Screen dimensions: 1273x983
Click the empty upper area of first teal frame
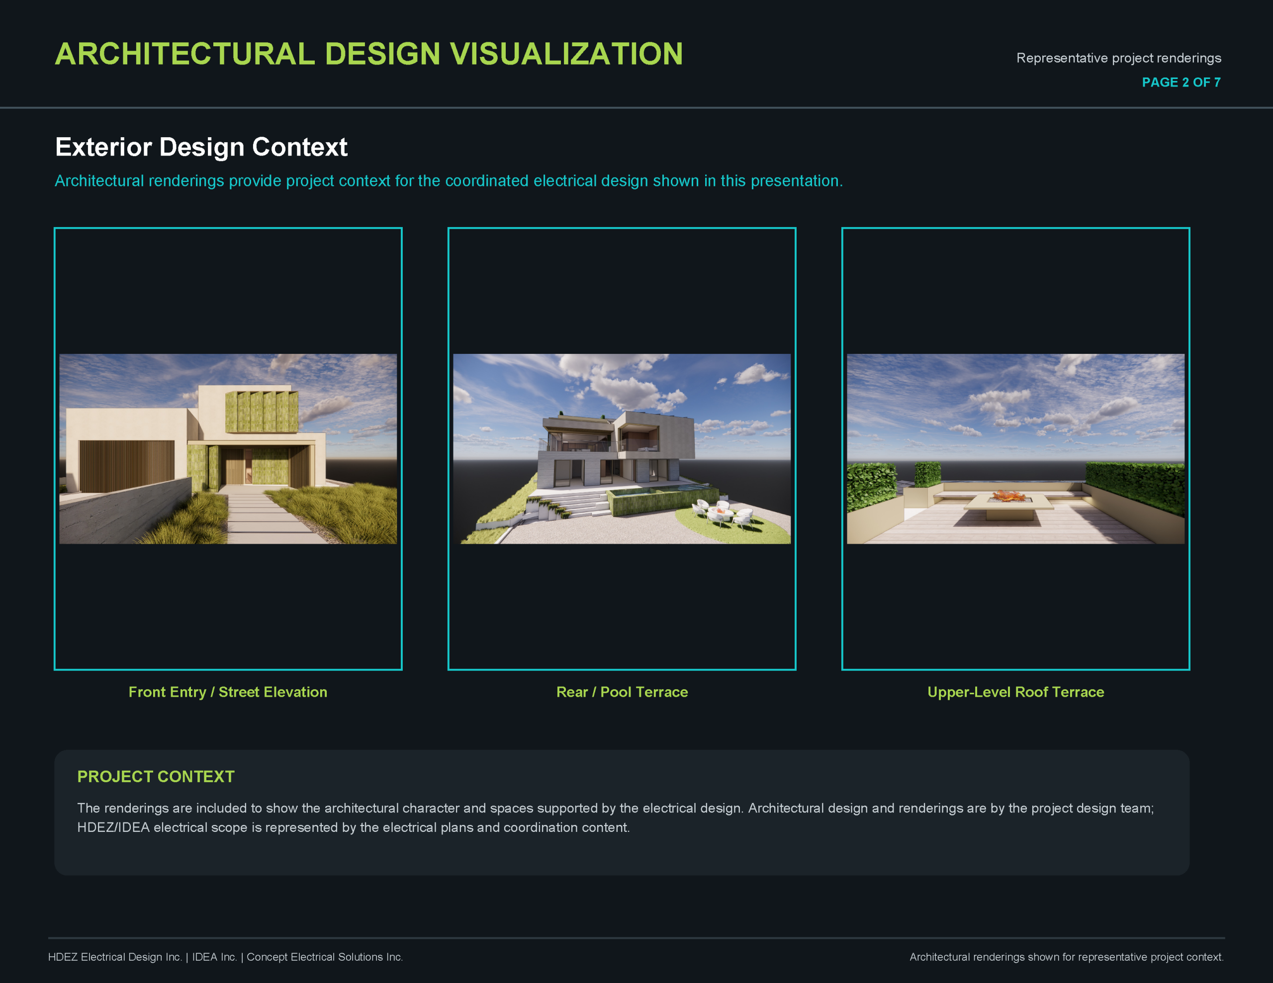pyautogui.click(x=228, y=291)
